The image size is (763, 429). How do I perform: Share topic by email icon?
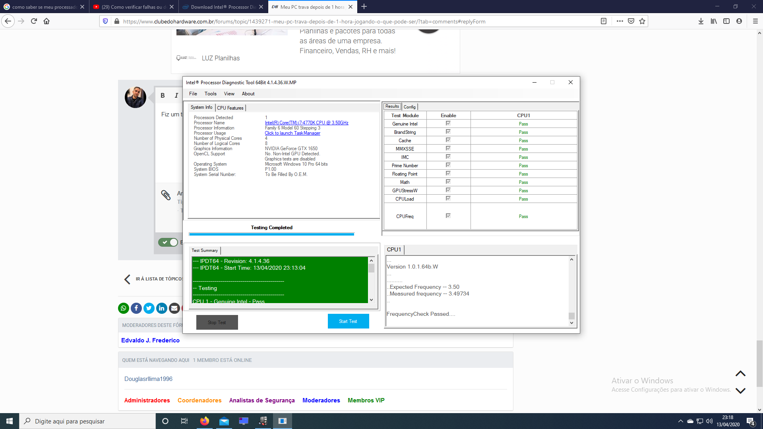174,308
